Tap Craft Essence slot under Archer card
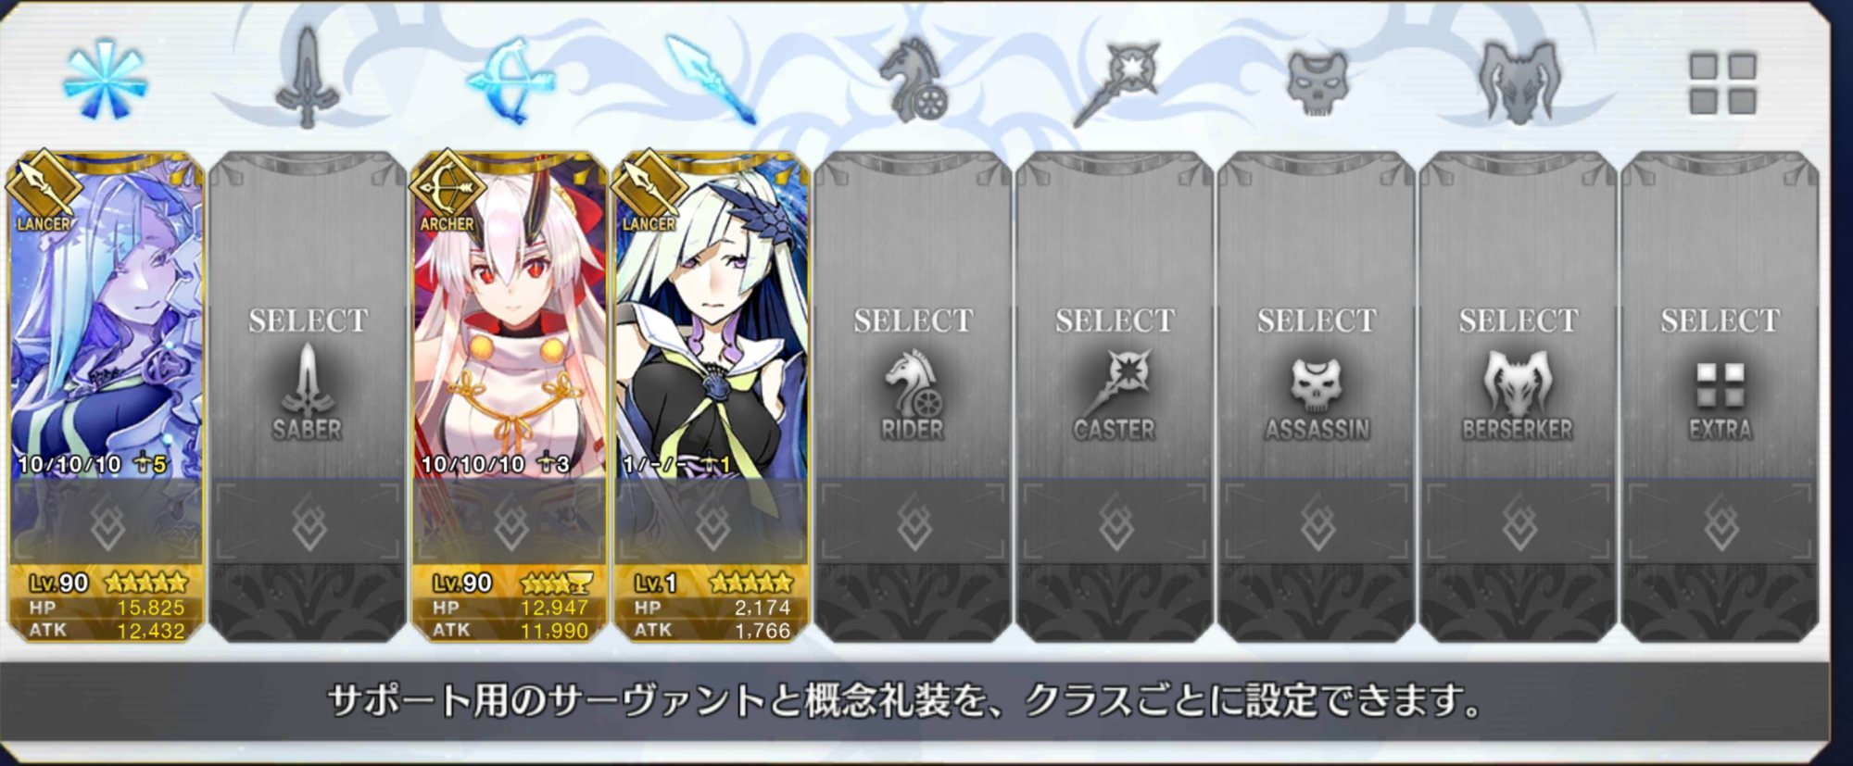1853x766 pixels. tap(510, 522)
